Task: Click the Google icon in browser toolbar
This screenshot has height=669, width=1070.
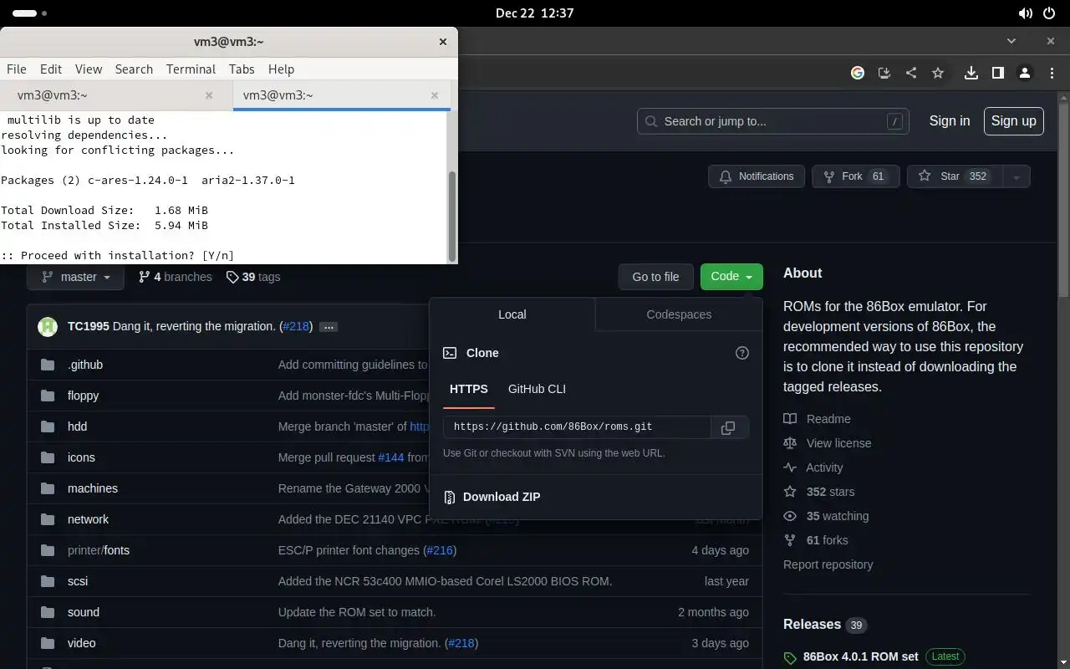Action: tap(858, 73)
